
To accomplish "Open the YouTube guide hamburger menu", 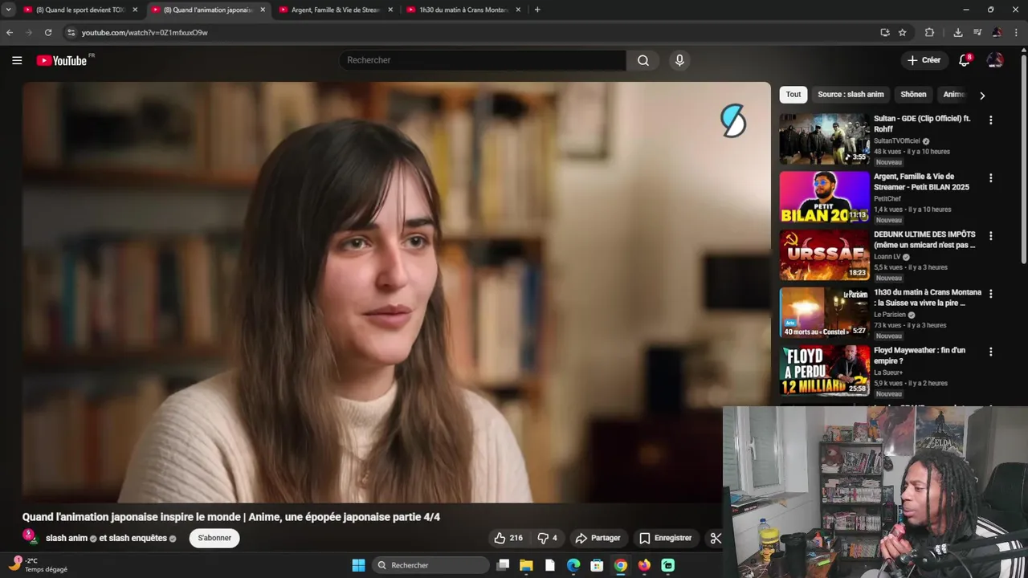I will click(17, 60).
